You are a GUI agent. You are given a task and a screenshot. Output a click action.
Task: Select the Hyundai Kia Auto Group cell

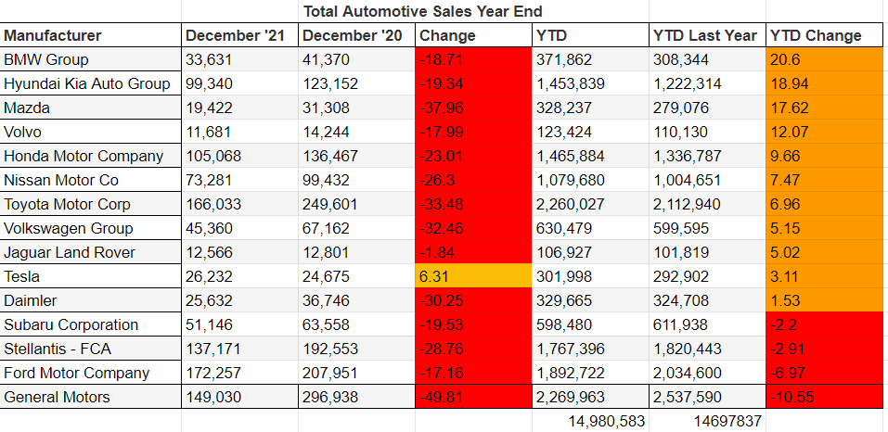90,84
